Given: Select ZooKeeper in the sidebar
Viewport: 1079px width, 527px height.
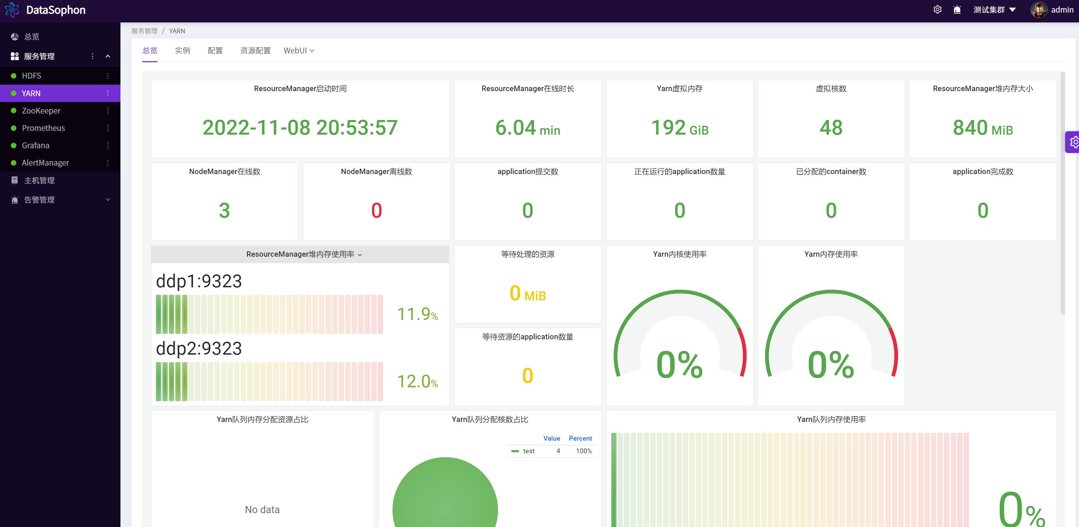Looking at the screenshot, I should pos(60,111).
